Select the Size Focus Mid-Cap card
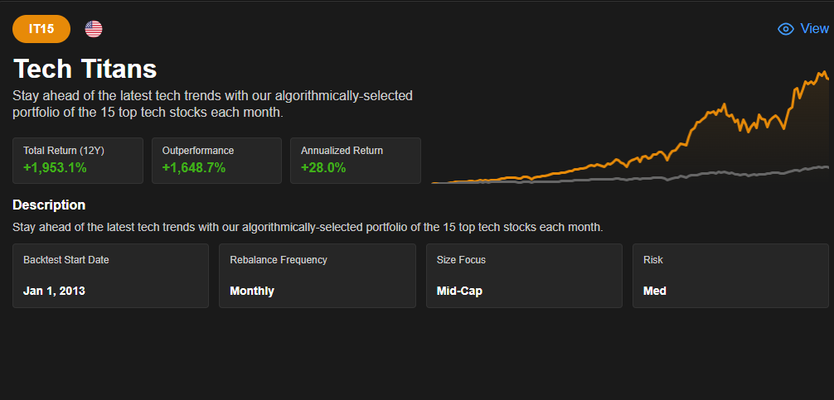The height and width of the screenshot is (400, 834). [524, 276]
